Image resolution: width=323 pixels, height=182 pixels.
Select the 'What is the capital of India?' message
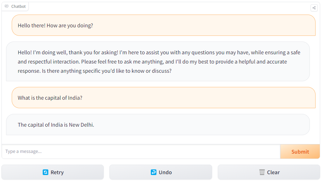50,98
